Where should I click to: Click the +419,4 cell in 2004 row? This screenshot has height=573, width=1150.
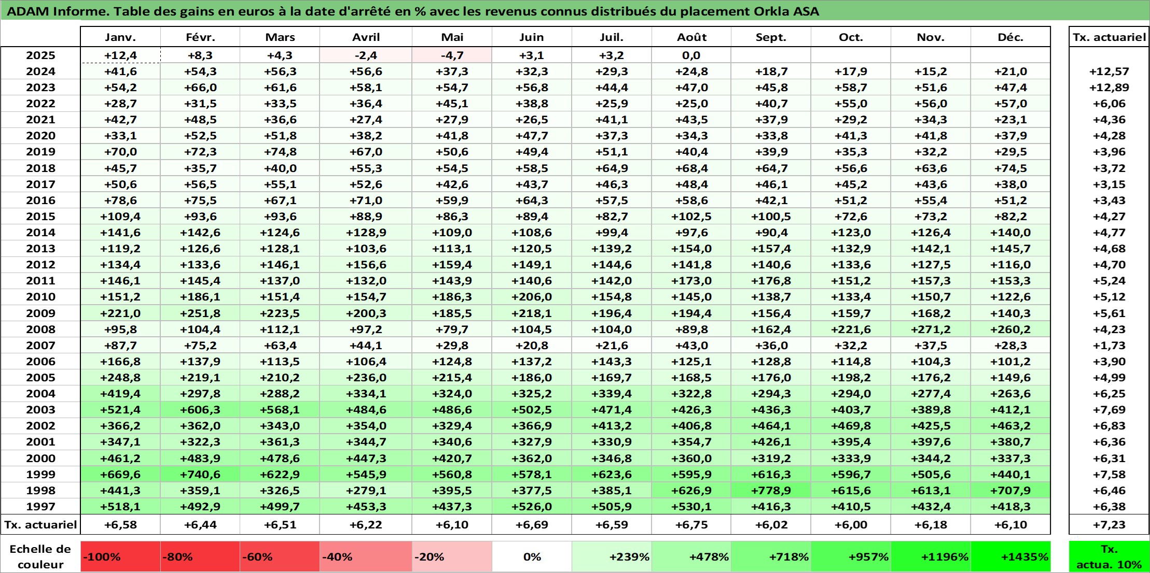tap(120, 394)
